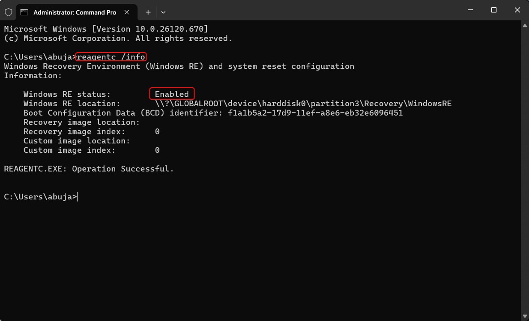Screen dimensions: 529x321
Task: Click the Operation Successful message
Action: 88,168
